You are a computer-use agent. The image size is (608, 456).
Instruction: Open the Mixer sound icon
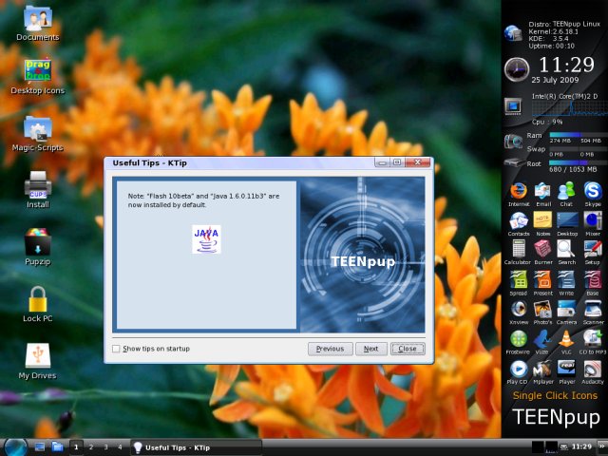(592, 220)
